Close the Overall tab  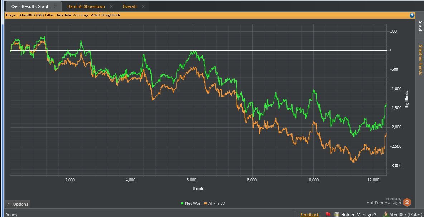coord(143,6)
